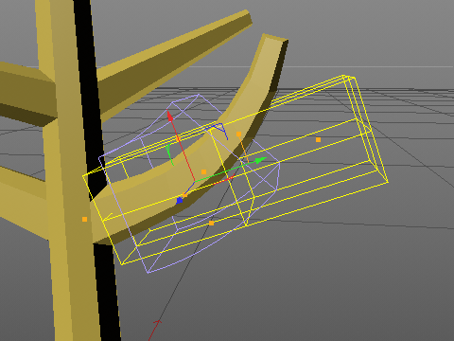Select the orange handle near the cage's far end
This screenshot has height=341, width=454.
click(318, 139)
